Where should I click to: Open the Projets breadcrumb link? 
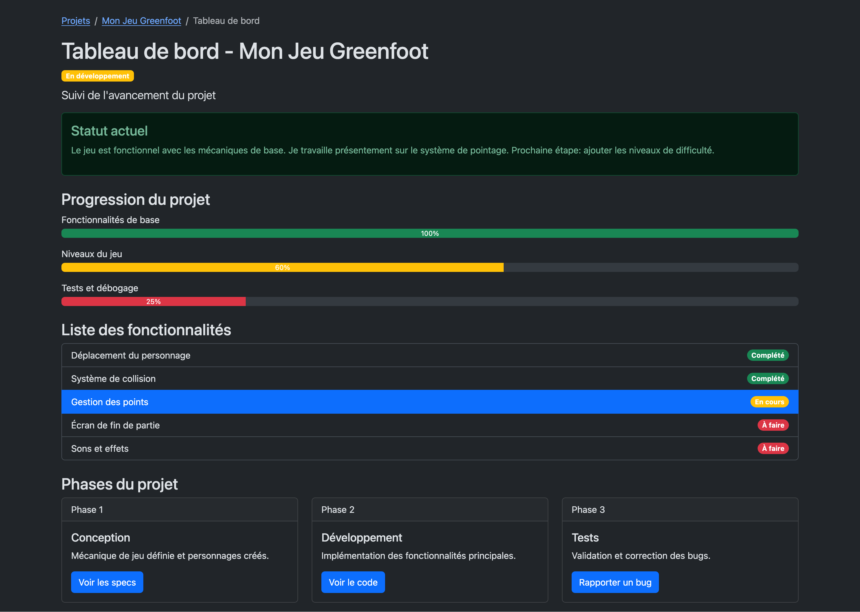pos(75,21)
